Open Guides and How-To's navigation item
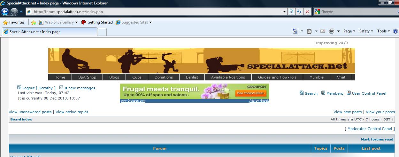399x157 pixels. click(277, 77)
